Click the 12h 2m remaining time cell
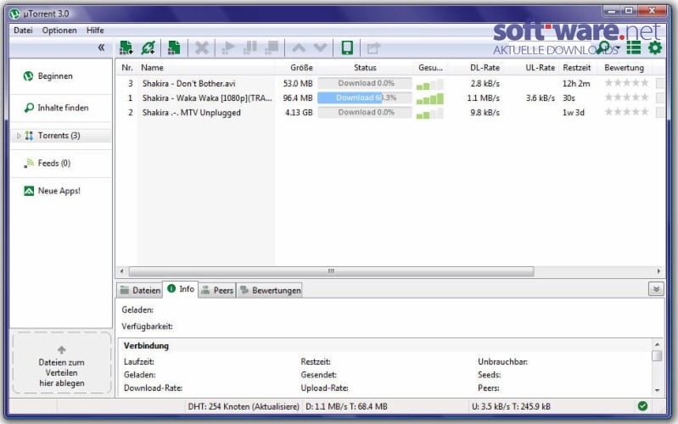 coord(576,83)
